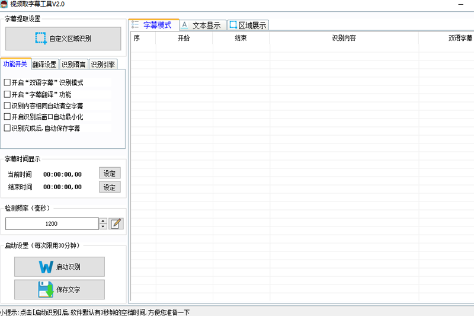Switch to the 字幕模式 tab
The height and width of the screenshot is (316, 474).
coord(153,25)
